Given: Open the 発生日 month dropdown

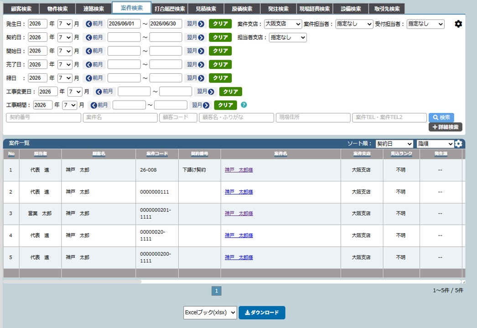Looking at the screenshot, I should pyautogui.click(x=65, y=24).
